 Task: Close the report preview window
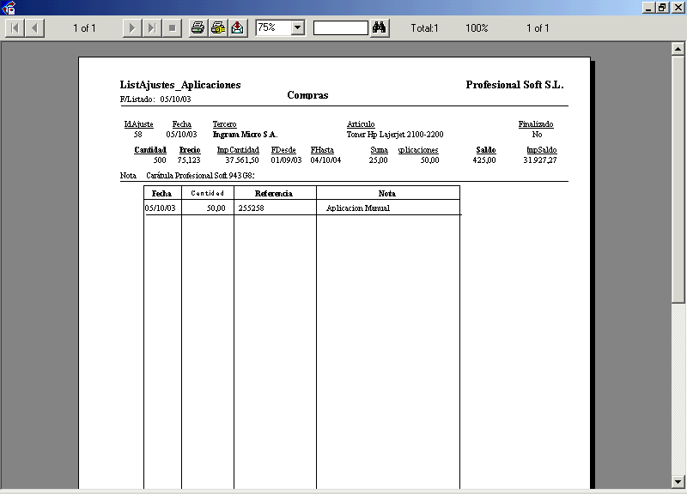click(x=677, y=7)
